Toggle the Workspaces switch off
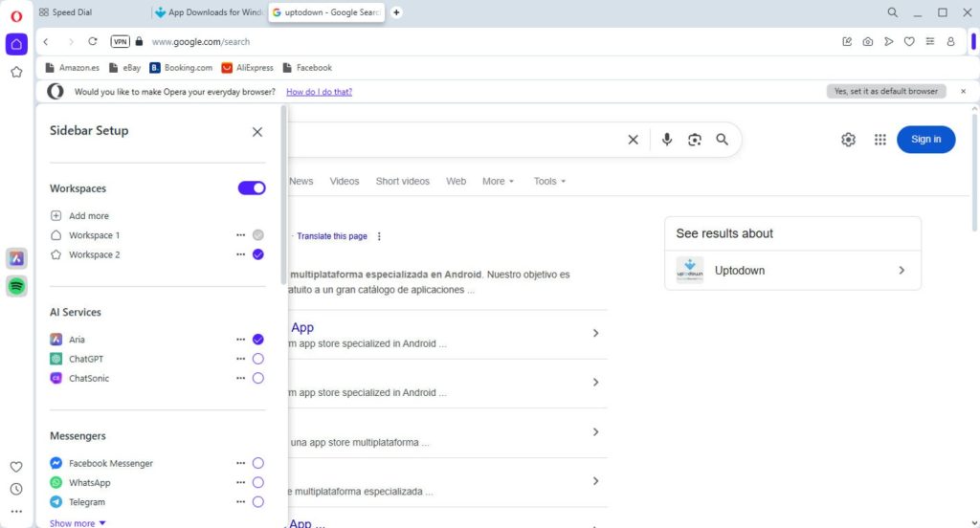Image resolution: width=980 pixels, height=528 pixels. tap(252, 188)
